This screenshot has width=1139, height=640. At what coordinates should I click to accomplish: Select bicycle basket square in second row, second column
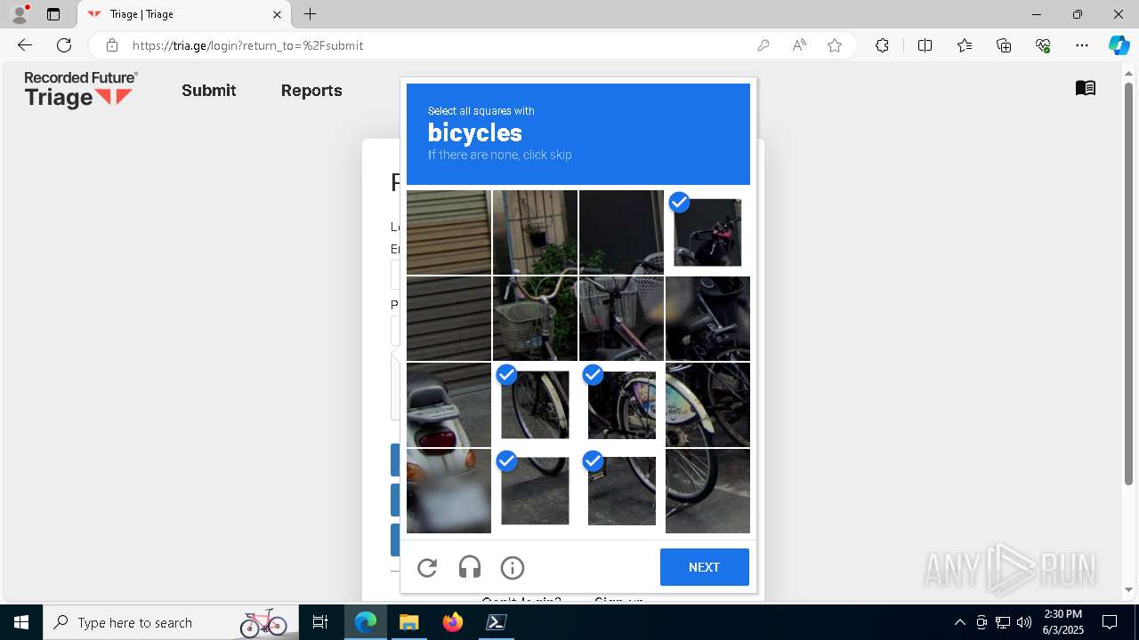(535, 318)
